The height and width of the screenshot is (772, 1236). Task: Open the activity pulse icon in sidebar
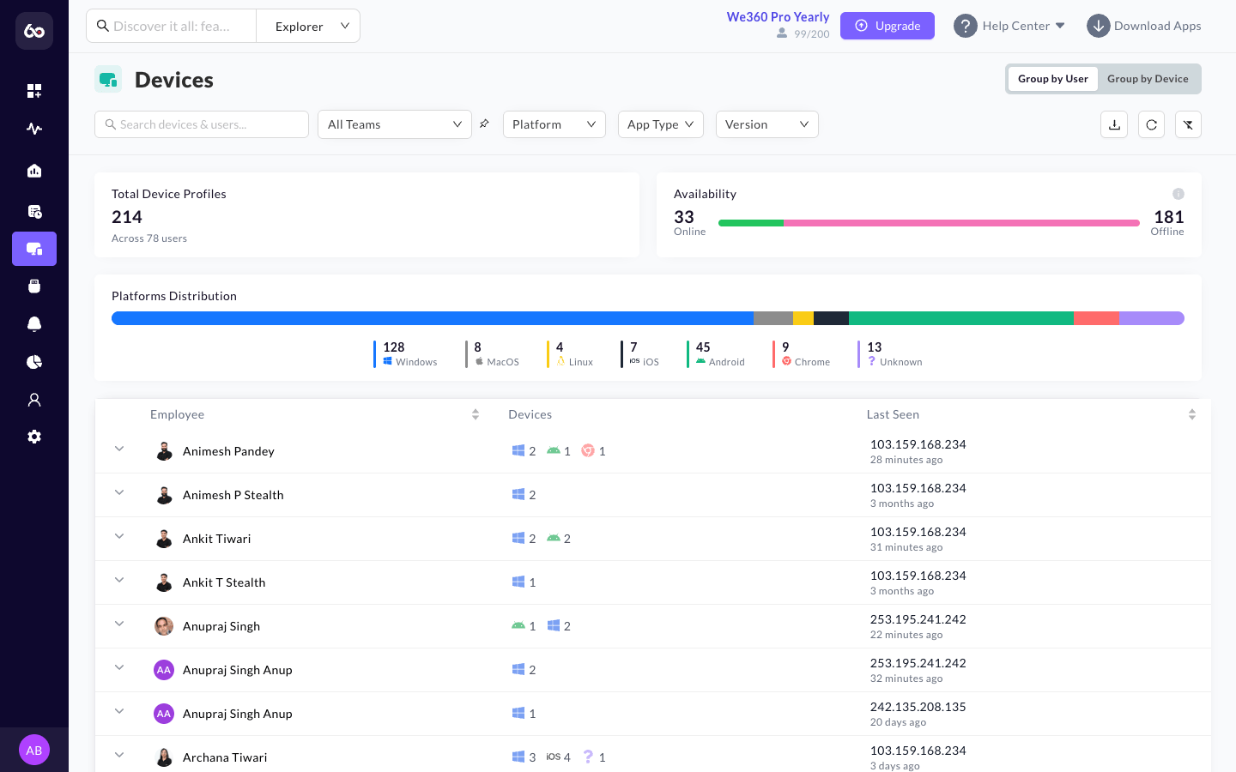tap(34, 129)
